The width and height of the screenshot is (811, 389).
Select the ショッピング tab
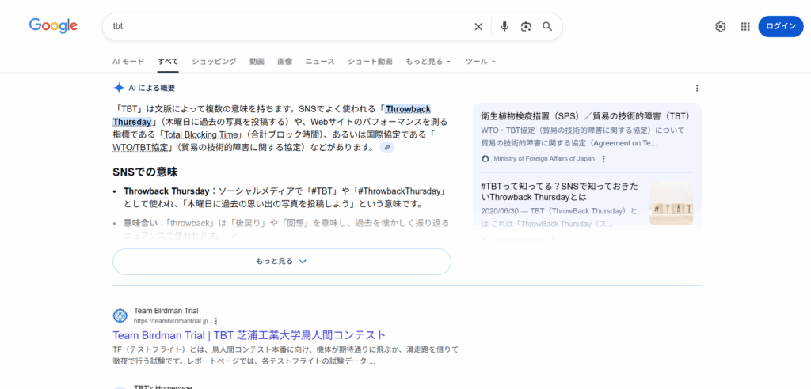click(214, 62)
